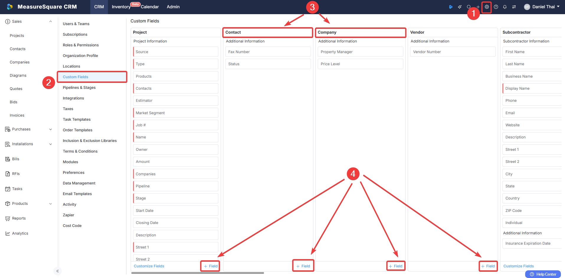This screenshot has width=565, height=278.
Task: Click the RFIs icon in the sidebar
Action: point(8,174)
